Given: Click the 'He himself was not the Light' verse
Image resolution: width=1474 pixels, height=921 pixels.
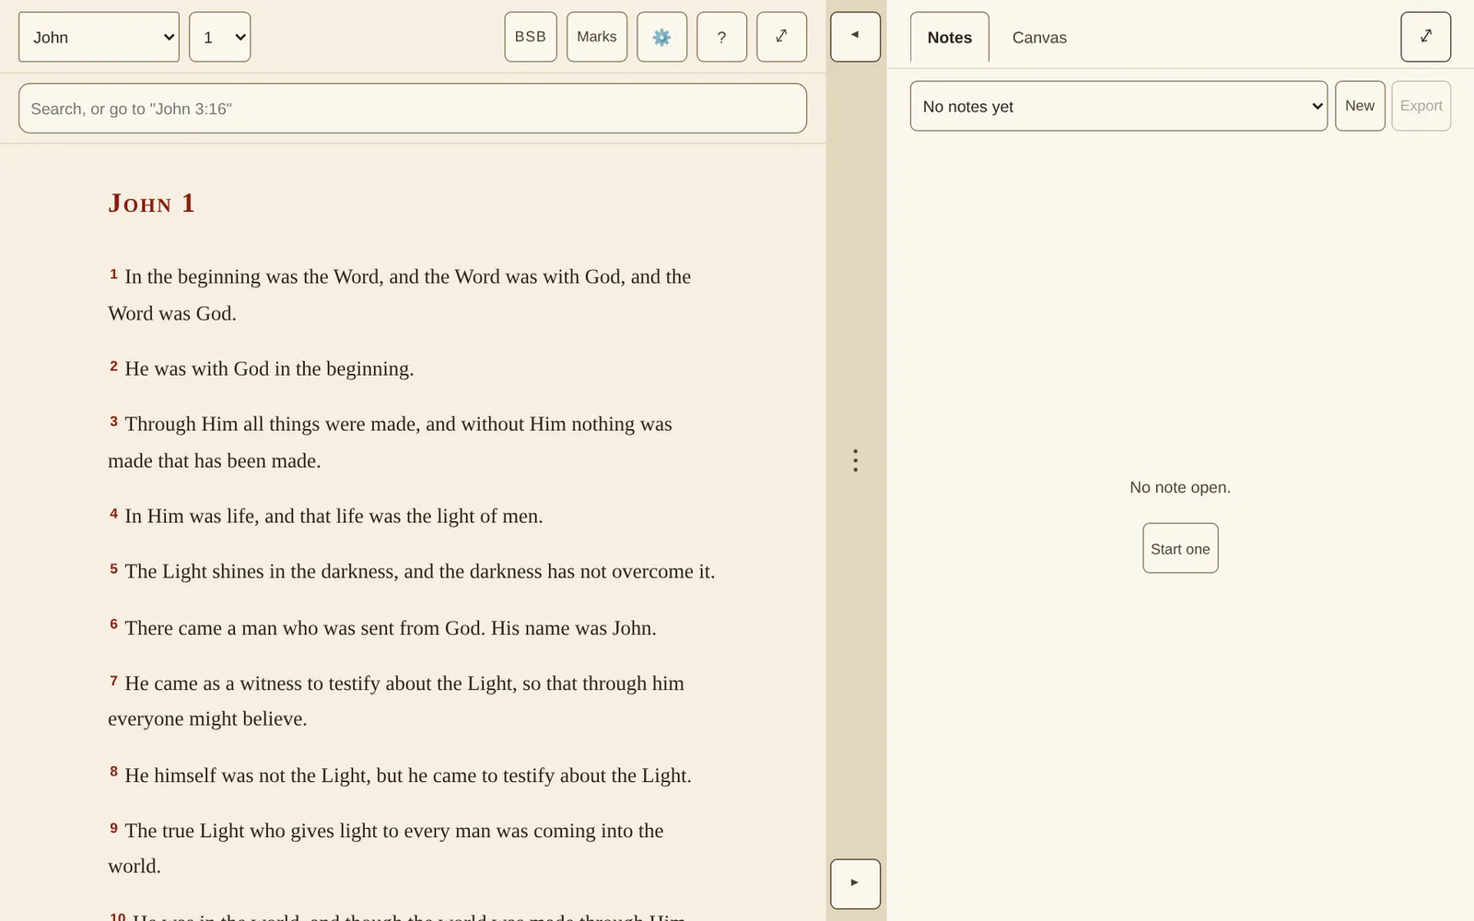Looking at the screenshot, I should tap(408, 775).
